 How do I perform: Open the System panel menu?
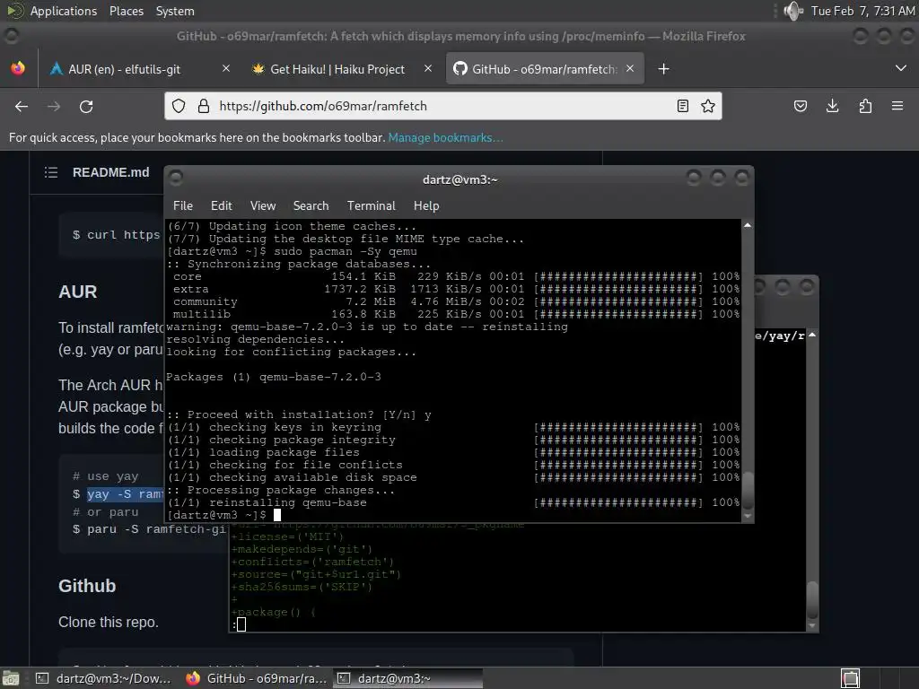pos(175,11)
